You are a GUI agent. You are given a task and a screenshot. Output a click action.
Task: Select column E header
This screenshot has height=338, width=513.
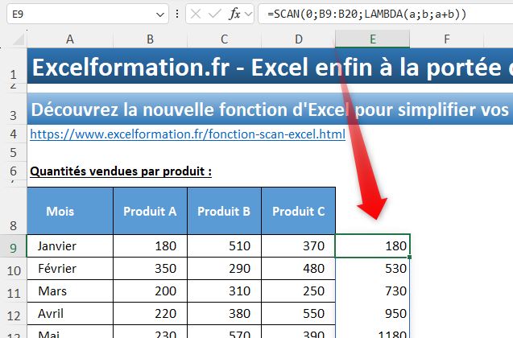372,39
